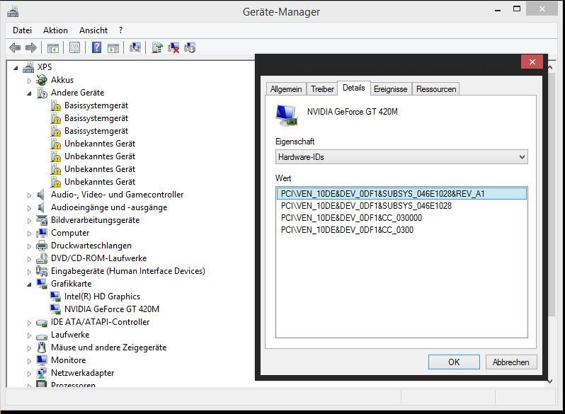The image size is (565, 414).
Task: Click the Audioeingänge und -ausgänge speaker icon
Action: [41, 207]
